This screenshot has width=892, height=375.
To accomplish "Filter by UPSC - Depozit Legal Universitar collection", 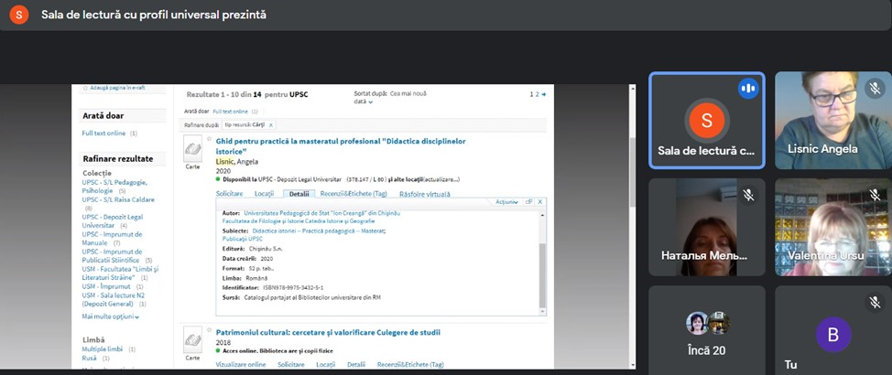I will tap(113, 221).
